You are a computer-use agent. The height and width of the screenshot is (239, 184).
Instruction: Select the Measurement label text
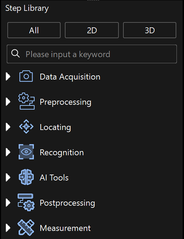tap(65, 228)
